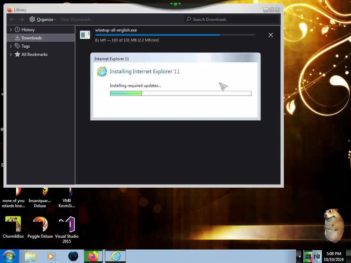Click the History clock icon
This screenshot has width=351, height=263.
[17, 29]
